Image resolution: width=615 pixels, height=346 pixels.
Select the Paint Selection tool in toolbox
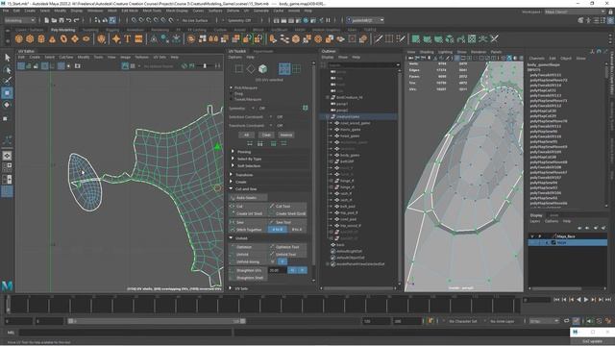click(7, 81)
